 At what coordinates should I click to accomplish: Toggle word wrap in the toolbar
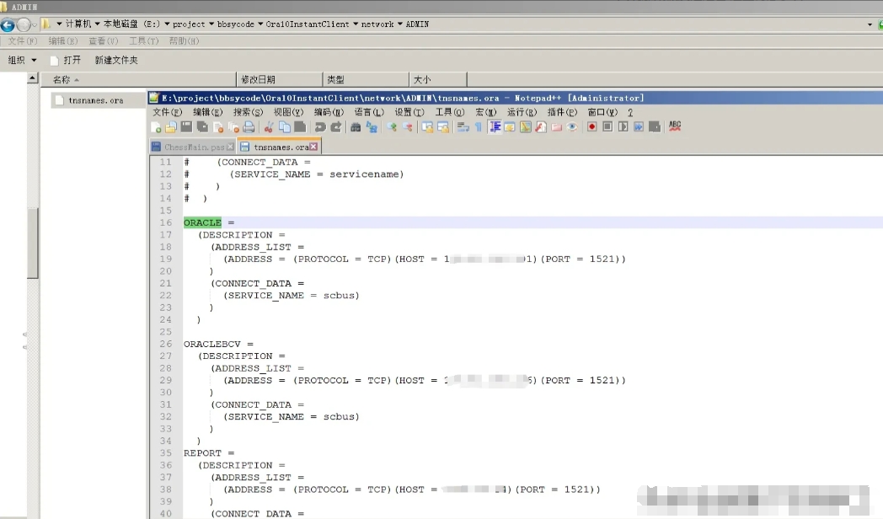tap(463, 127)
